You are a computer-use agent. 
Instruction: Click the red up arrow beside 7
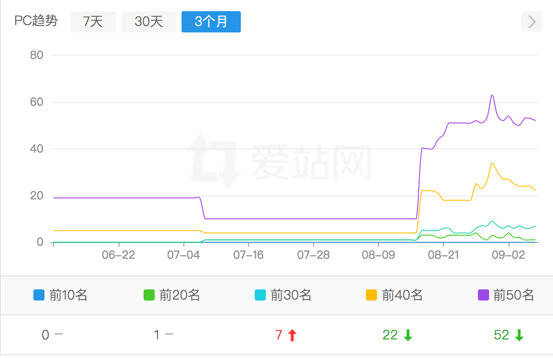point(292,335)
